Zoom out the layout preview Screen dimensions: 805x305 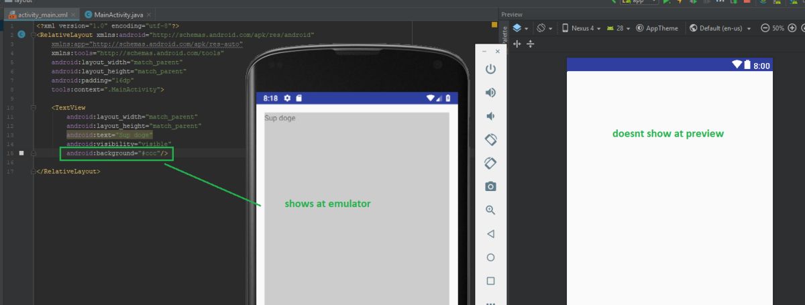click(x=765, y=28)
